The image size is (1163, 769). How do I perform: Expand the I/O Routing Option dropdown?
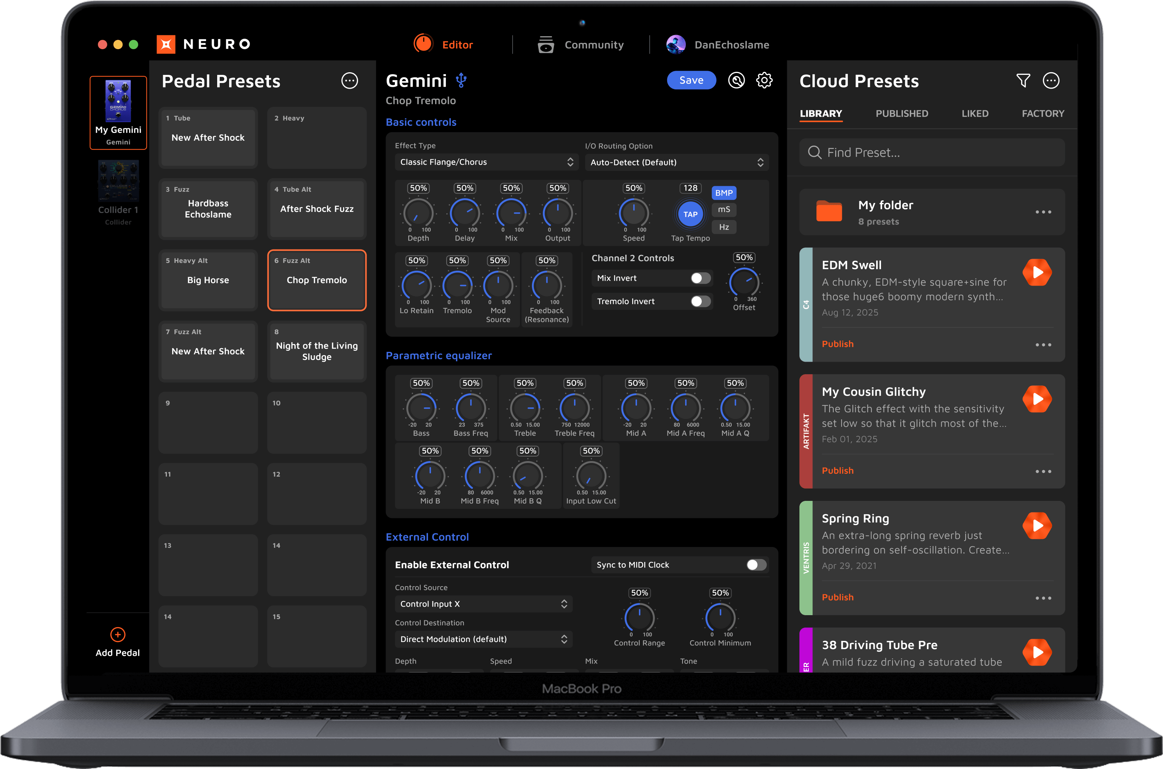676,162
